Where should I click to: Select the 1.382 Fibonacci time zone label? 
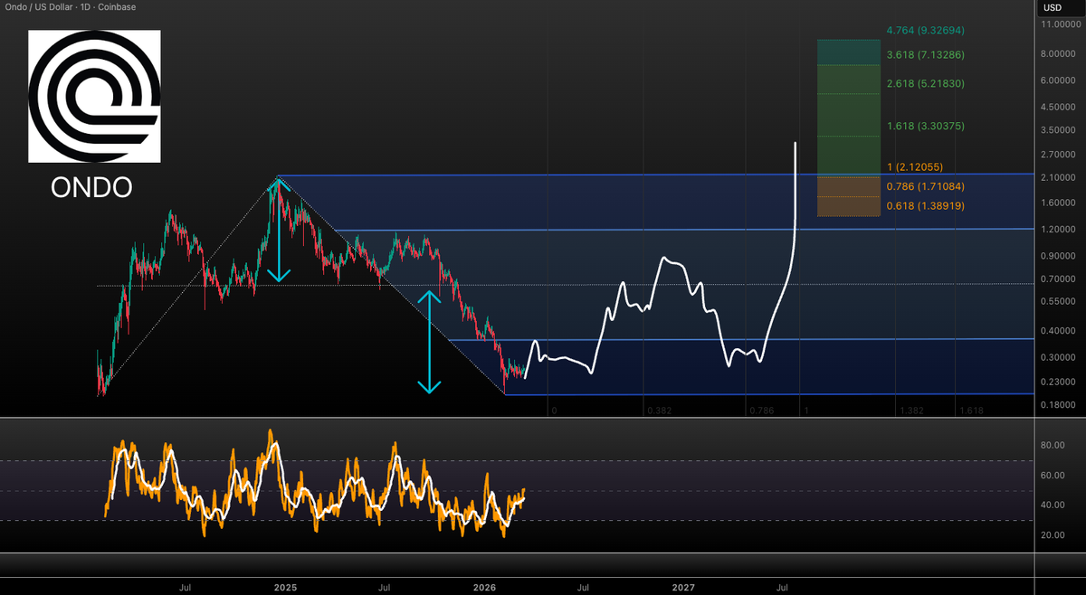pos(911,411)
